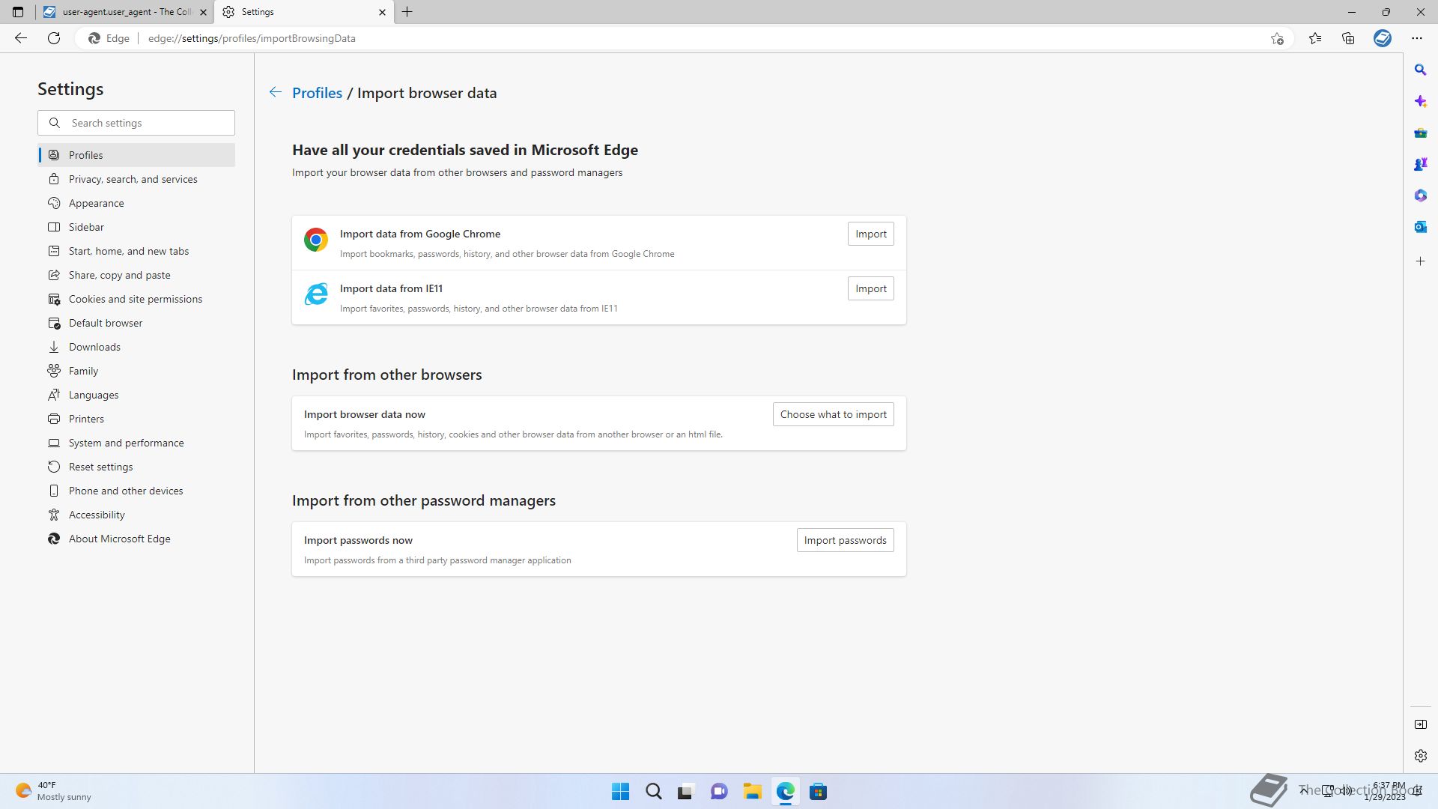
Task: Open Cookies and site permissions
Action: coord(136,299)
